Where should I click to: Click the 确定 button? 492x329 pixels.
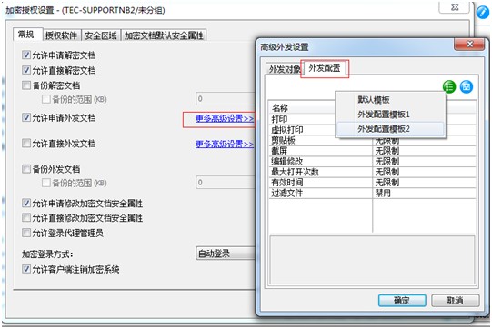coord(402,301)
